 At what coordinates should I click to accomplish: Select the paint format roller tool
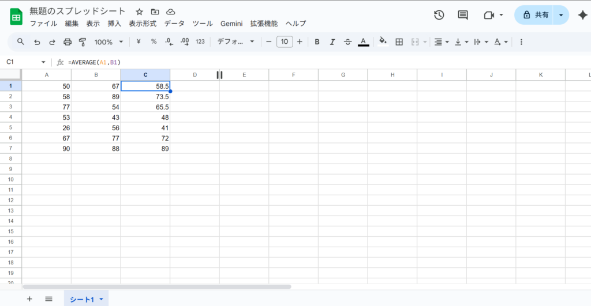pyautogui.click(x=82, y=42)
